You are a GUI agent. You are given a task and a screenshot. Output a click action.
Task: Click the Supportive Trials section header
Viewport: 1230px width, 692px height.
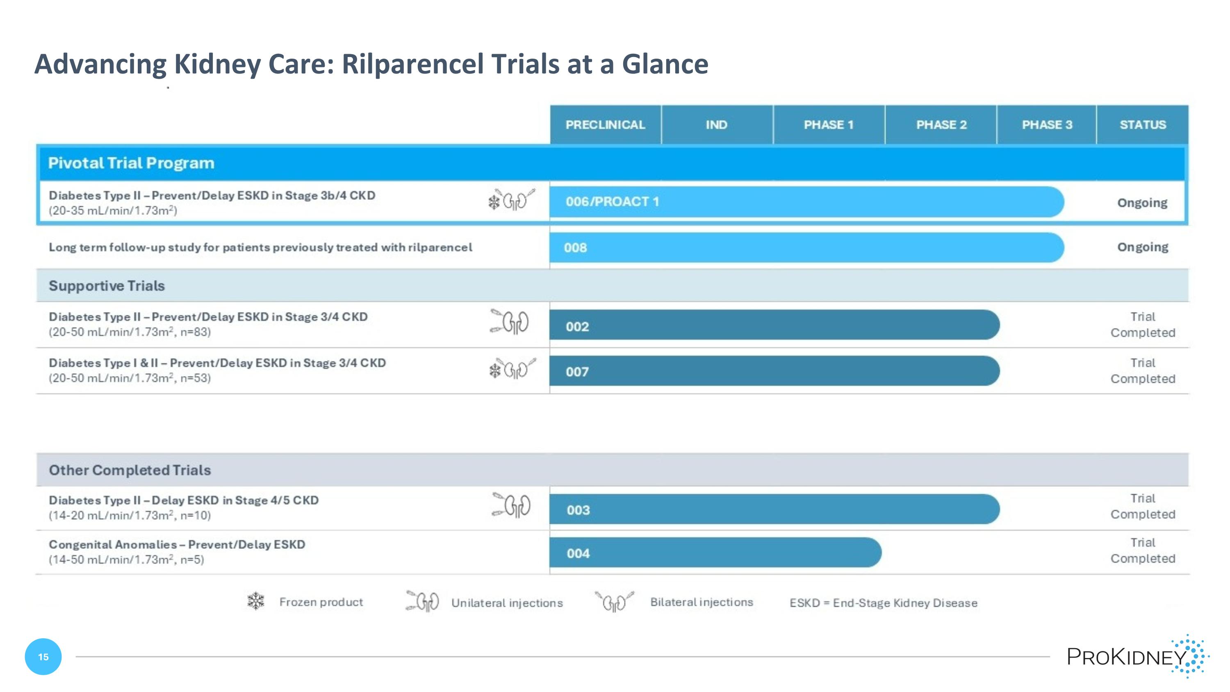(x=107, y=285)
